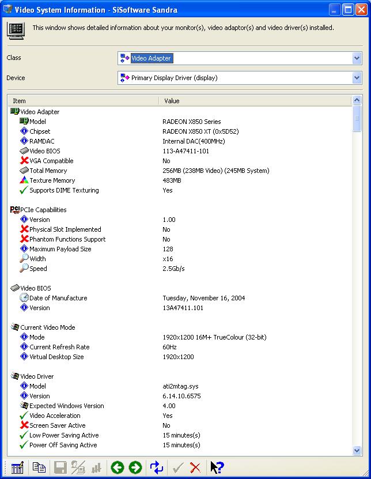Screen dimensions: 371x479
Task: Click the scrollbar up arrow in list
Action: 357,100
